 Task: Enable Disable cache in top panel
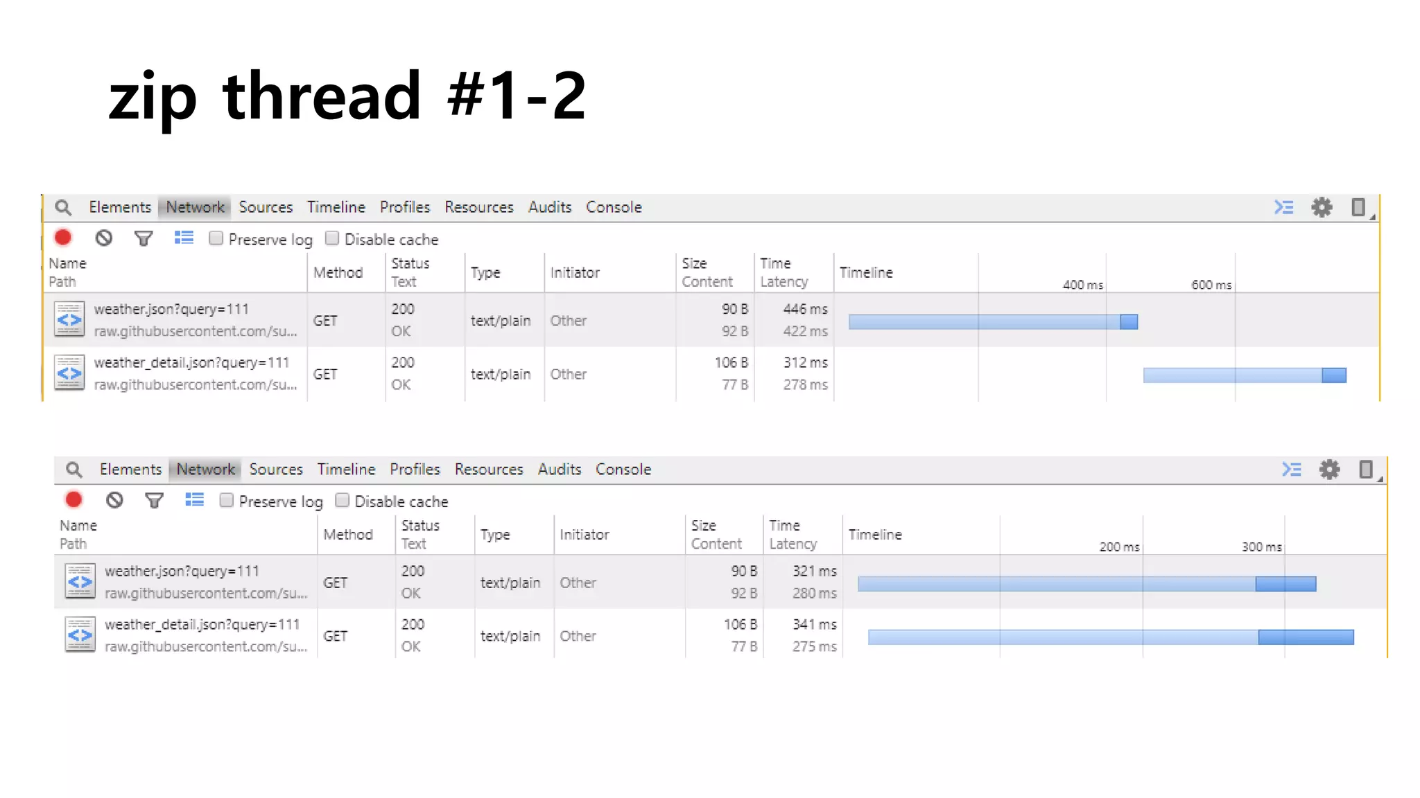[x=332, y=238]
